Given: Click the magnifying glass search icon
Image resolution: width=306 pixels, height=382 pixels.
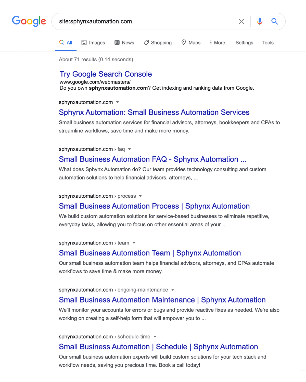Looking at the screenshot, I should pos(275,21).
